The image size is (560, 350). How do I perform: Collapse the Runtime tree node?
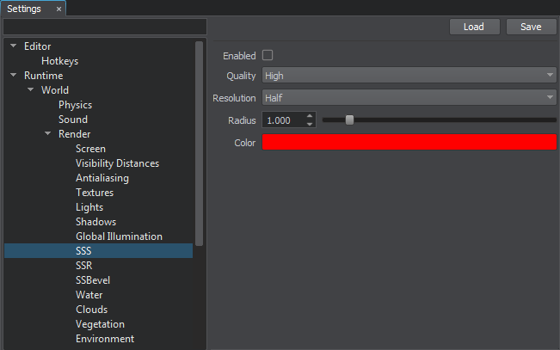coord(14,76)
